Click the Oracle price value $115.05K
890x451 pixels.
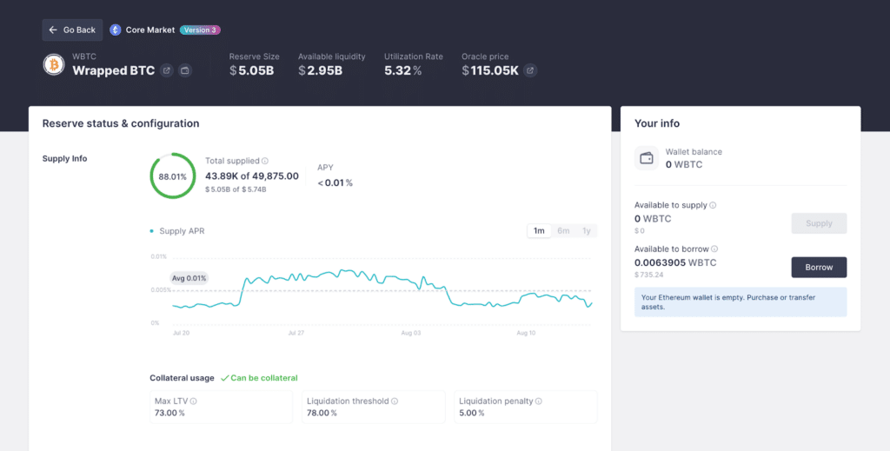[x=490, y=70]
